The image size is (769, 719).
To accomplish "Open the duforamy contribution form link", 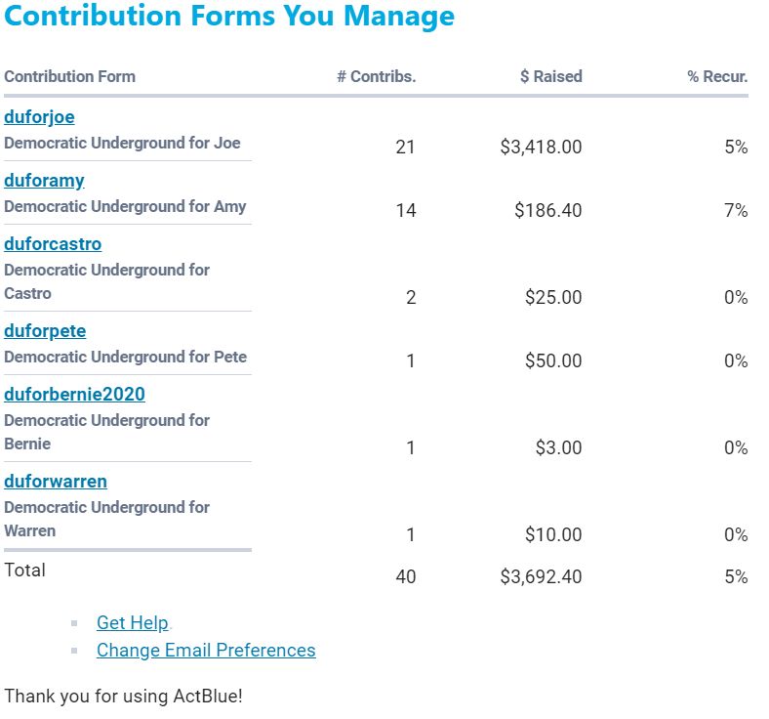I will pyautogui.click(x=44, y=181).
